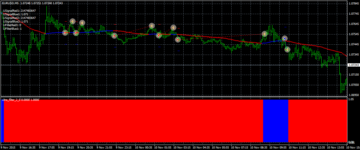The image size is (360, 150).
Task: Click the USignalBlue2: 1.071 label
Action: tap(16, 22)
